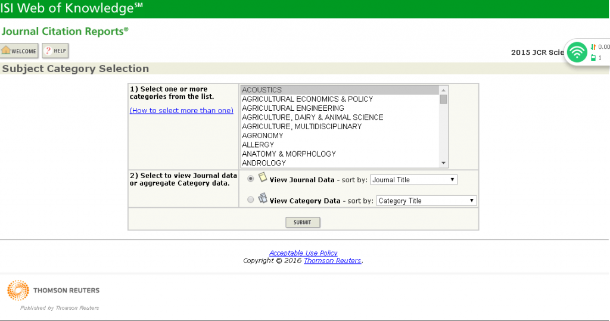Click the Welcome home button
The width and height of the screenshot is (610, 321).
[19, 51]
